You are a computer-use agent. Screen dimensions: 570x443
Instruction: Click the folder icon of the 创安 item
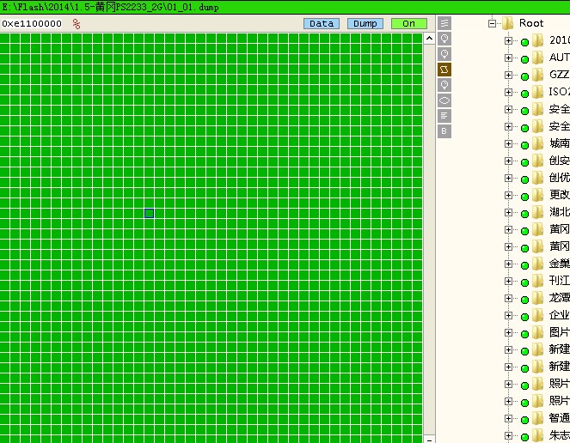pyautogui.click(x=537, y=161)
